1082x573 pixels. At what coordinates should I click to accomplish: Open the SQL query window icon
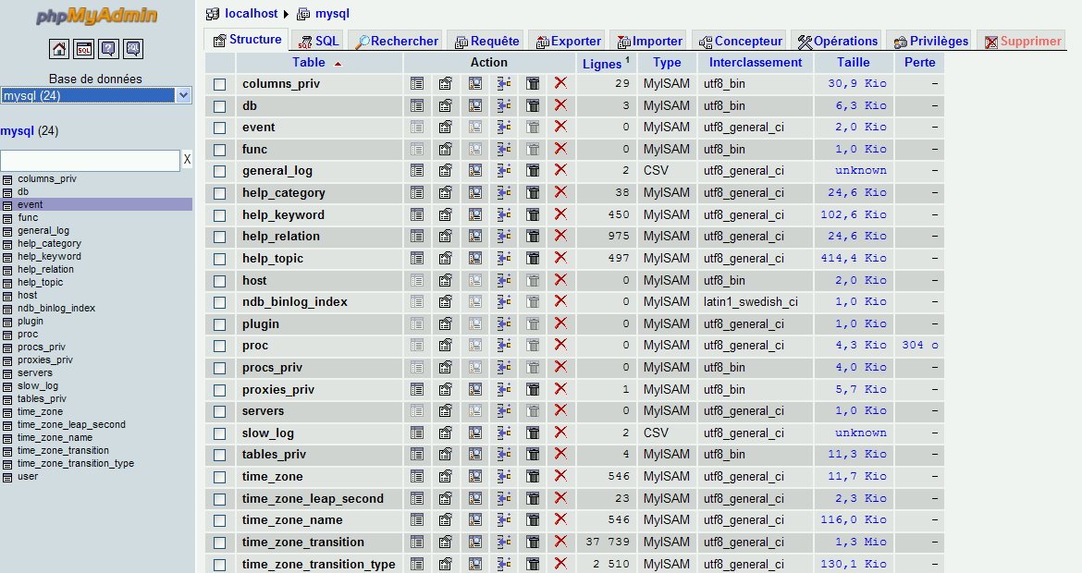point(84,49)
